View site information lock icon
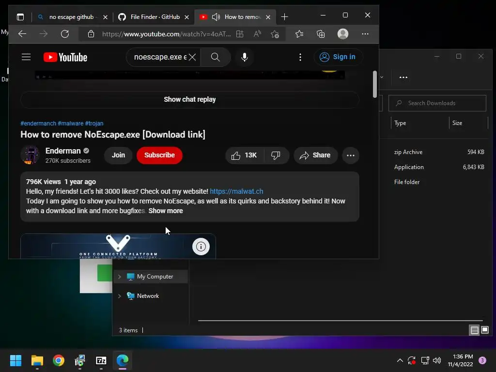Viewport: 496px width, 372px height. [91, 34]
